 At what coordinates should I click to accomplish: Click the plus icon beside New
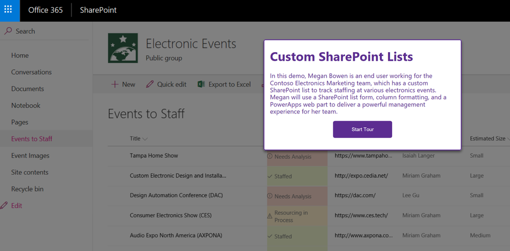click(x=114, y=84)
